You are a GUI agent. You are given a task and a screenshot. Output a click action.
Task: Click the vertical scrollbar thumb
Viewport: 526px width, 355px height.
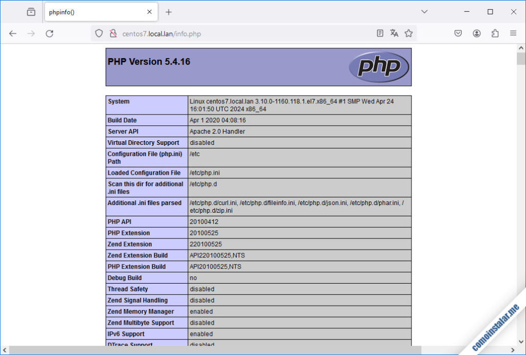(x=521, y=59)
